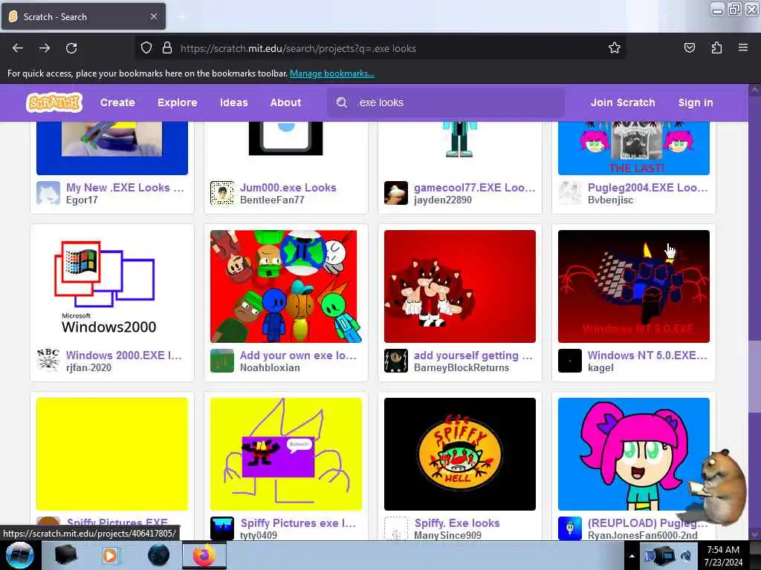Open the Extensions puzzle icon
This screenshot has width=761, height=570.
pos(716,47)
